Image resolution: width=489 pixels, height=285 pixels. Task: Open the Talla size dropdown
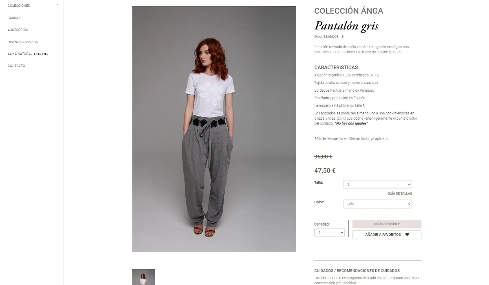377,184
